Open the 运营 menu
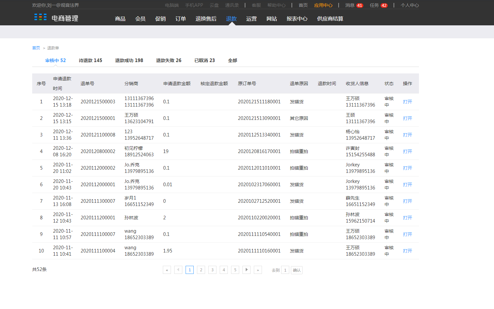Viewport: 494px width, 309px height. tap(252, 19)
